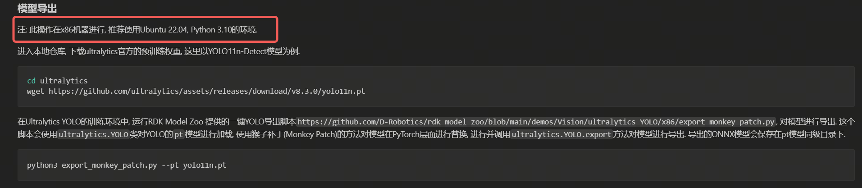The width and height of the screenshot is (862, 188).
Task: Click the green cd command keyword
Action: coord(31,81)
